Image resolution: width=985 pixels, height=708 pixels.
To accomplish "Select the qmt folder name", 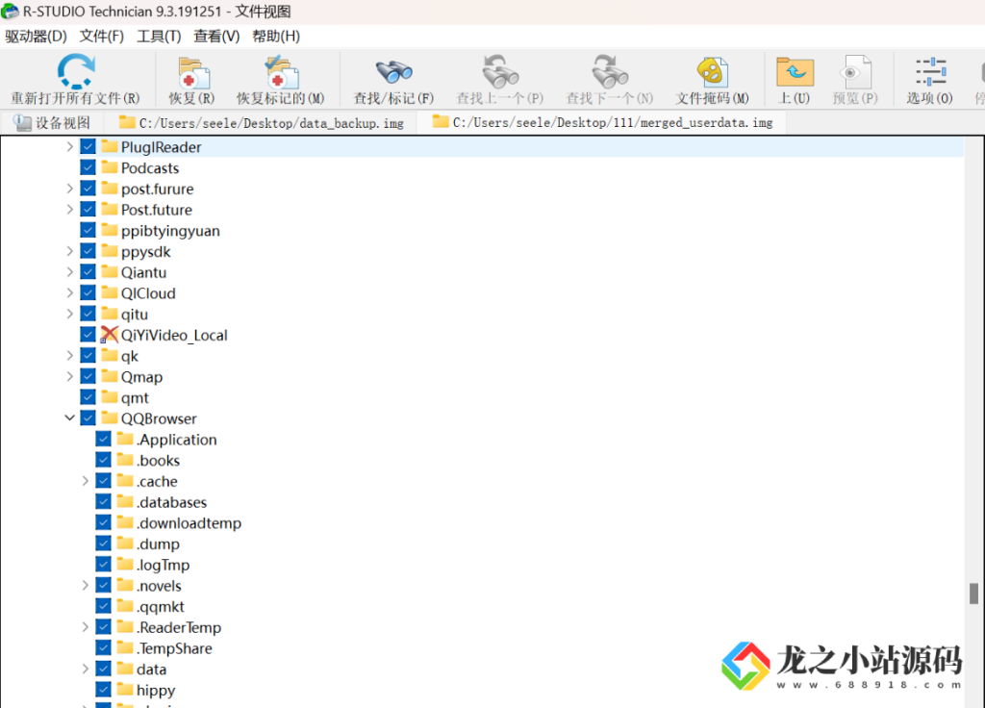I will pos(135,397).
